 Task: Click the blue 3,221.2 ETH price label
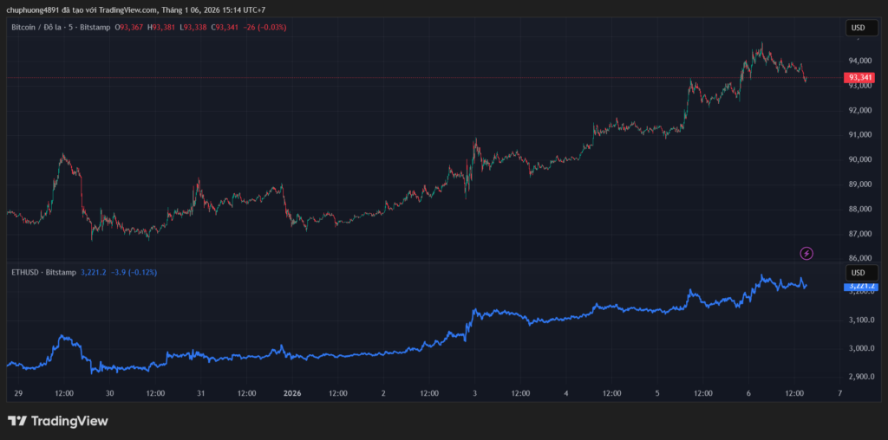point(860,285)
